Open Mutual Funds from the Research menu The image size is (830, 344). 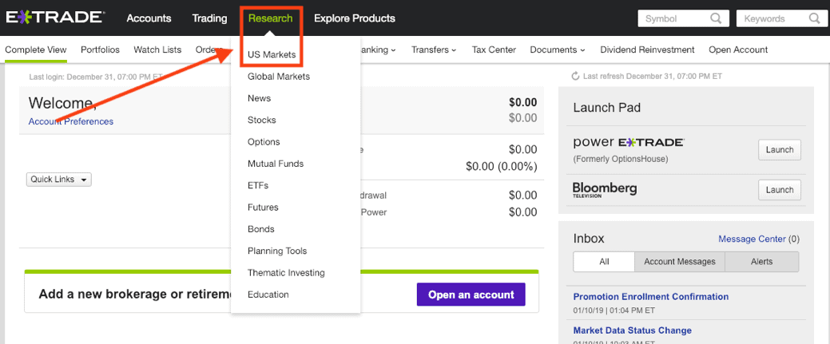coord(276,164)
